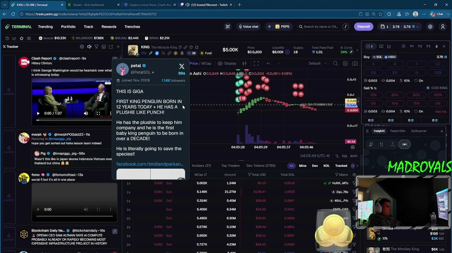
Task: Close the trade panel
Action: pos(444,46)
